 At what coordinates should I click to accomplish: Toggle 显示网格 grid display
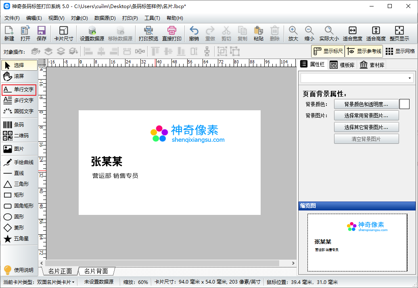click(400, 51)
